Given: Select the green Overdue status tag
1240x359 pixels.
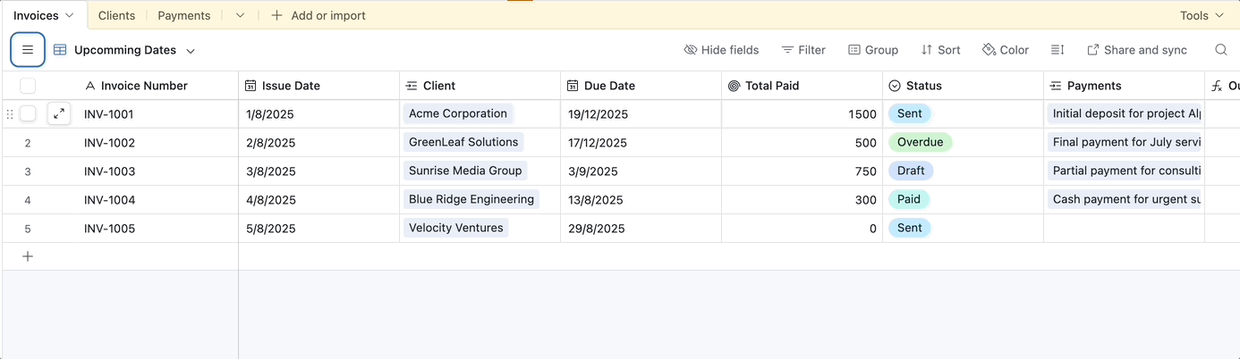Looking at the screenshot, I should pos(920,142).
